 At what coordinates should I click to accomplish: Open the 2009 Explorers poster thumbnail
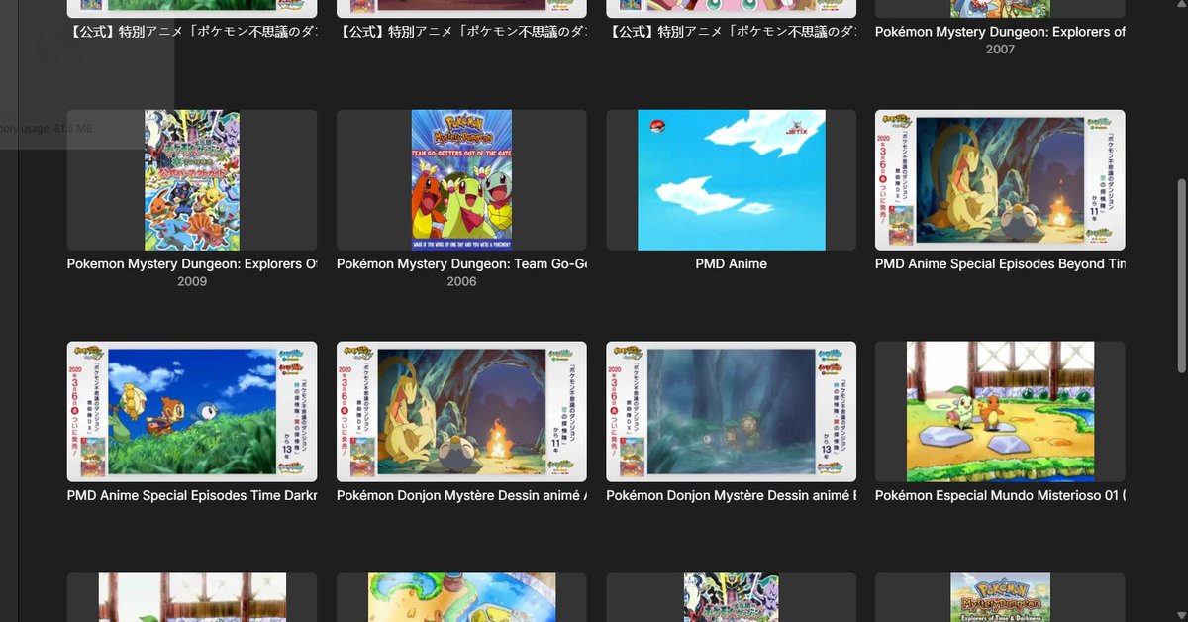pos(192,180)
